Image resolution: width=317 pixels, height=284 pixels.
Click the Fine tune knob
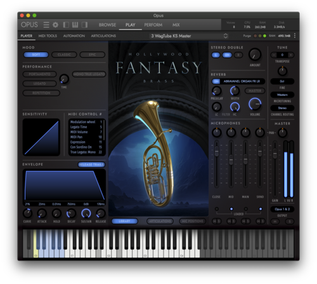coord(282,71)
